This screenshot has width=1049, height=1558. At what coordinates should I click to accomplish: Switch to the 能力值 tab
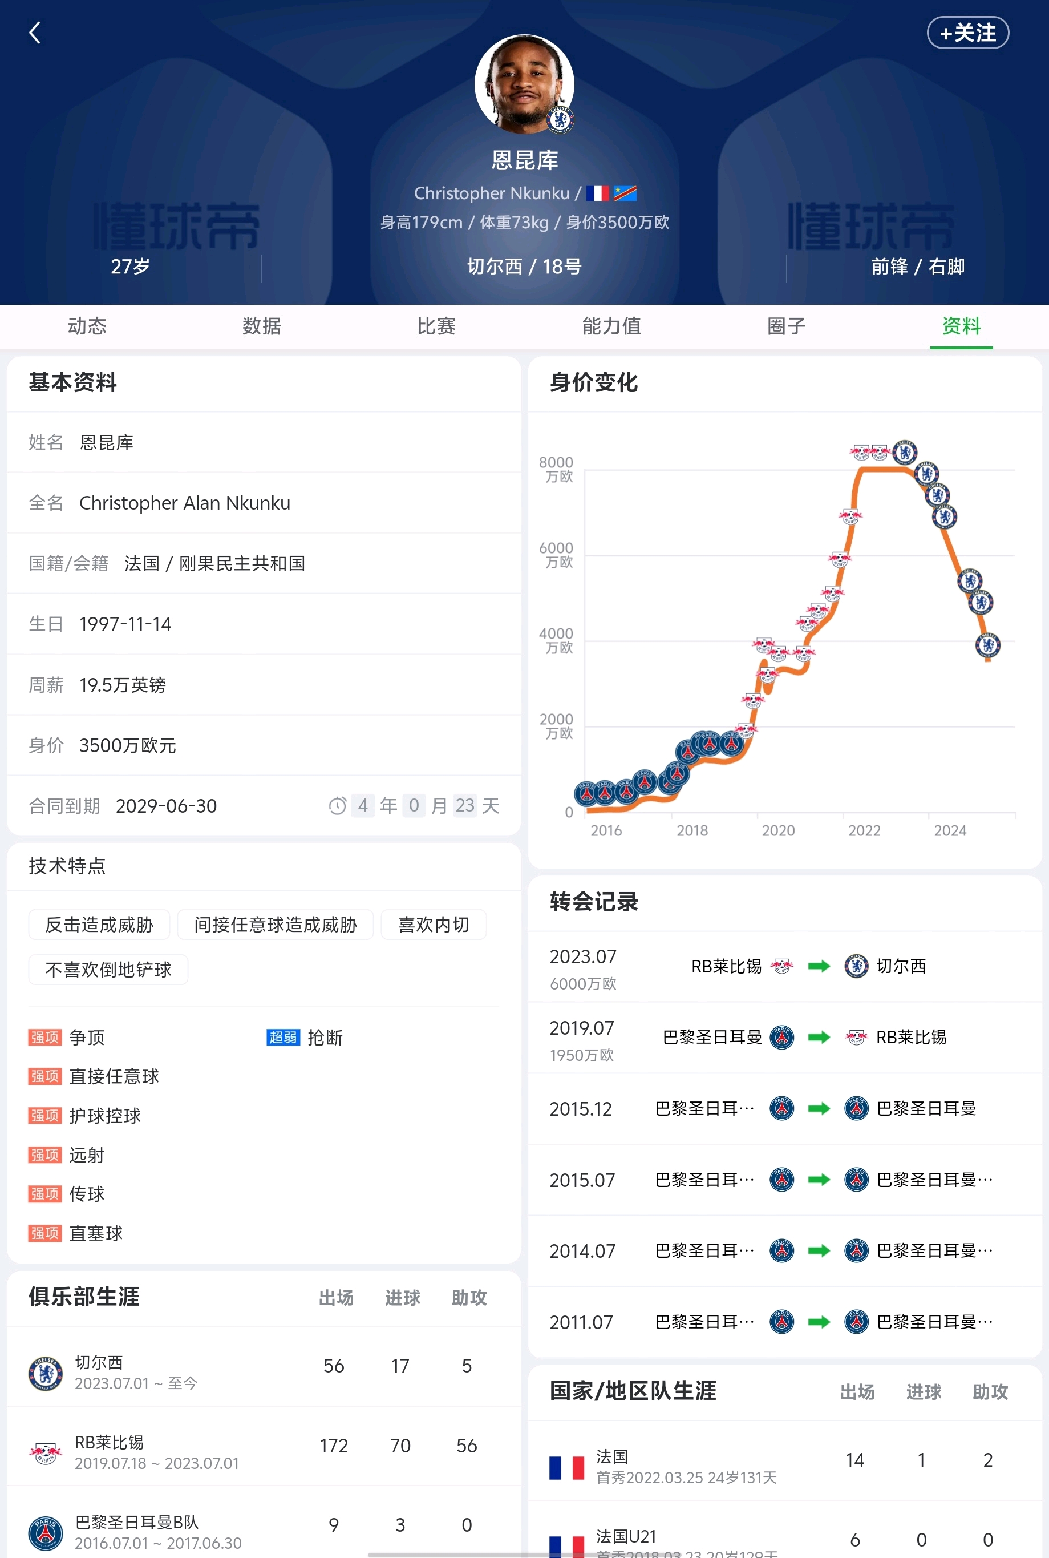tap(611, 326)
